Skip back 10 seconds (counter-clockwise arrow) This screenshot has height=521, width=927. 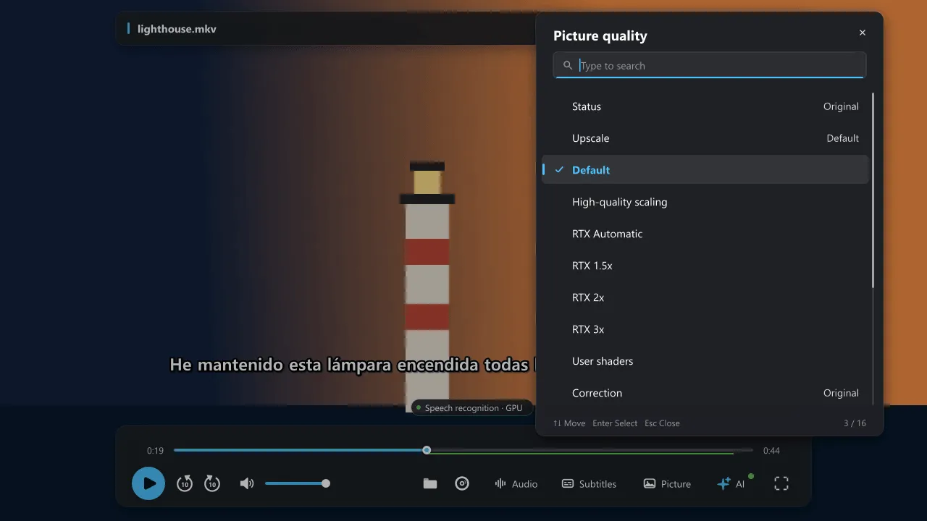[185, 483]
